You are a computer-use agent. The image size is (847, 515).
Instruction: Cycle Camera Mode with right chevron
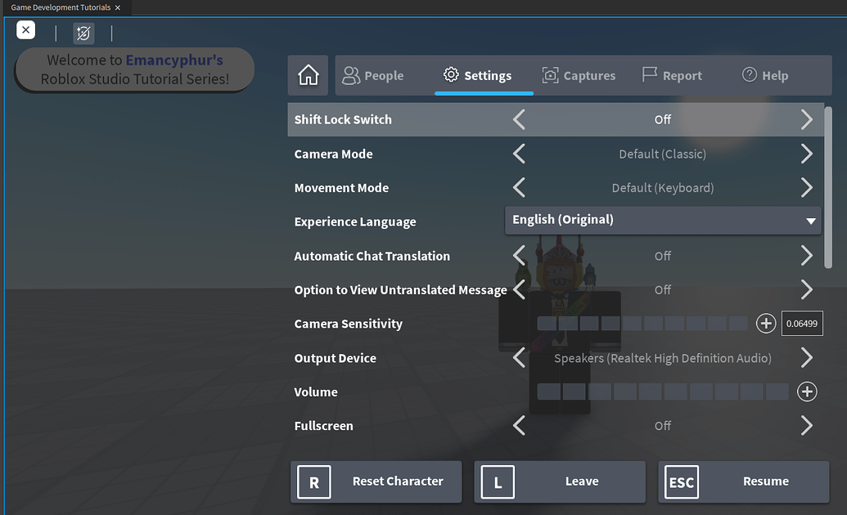807,154
